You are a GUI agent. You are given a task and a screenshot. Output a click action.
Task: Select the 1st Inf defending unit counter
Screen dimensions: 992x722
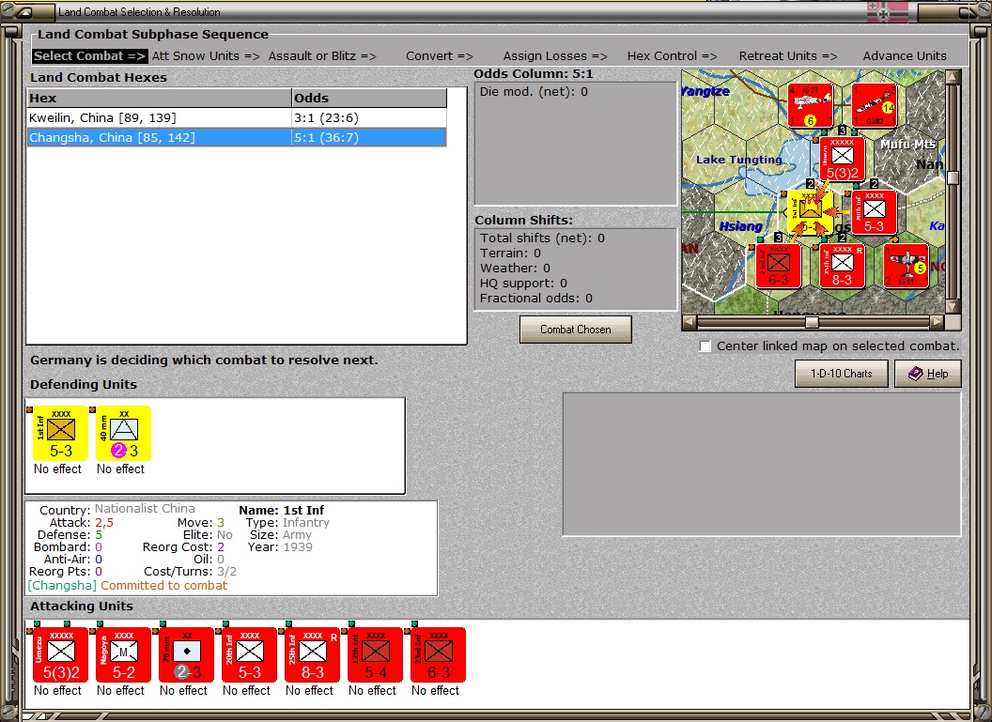point(61,433)
